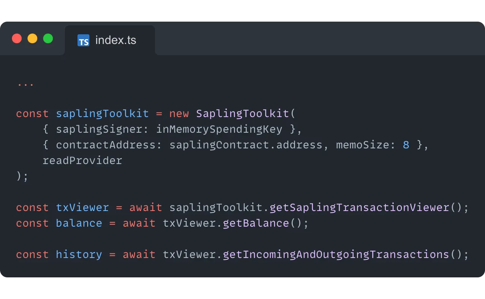
Task: Click the memoSize number 8
Action: tap(406, 145)
